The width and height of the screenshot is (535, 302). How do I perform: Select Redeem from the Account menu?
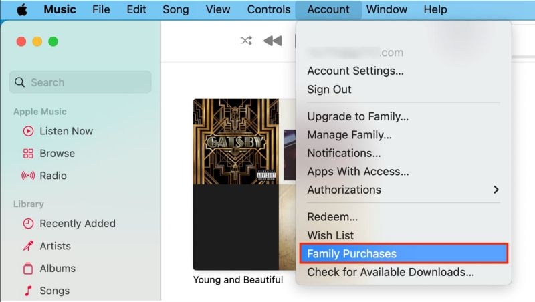(x=332, y=217)
